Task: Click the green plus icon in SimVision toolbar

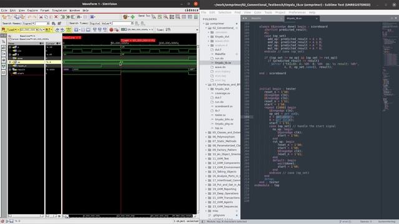Action: click(133, 17)
